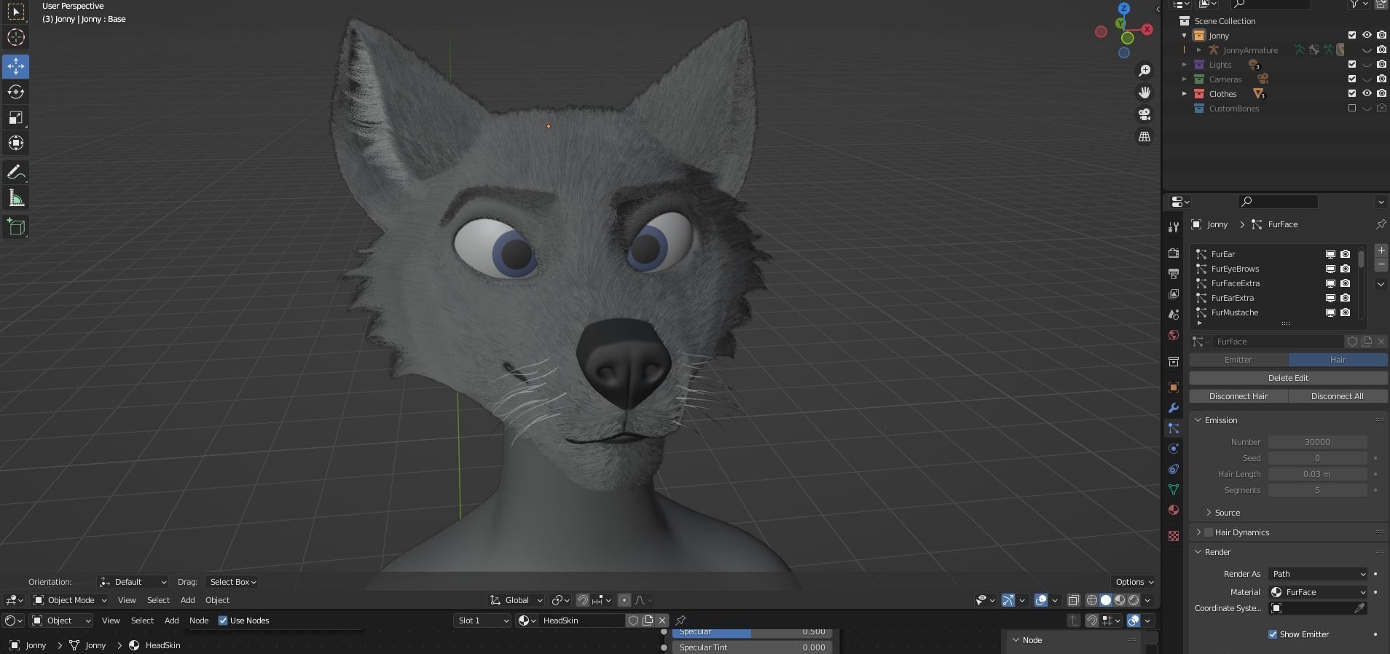Hide the Jonny collection in viewport
Image resolution: width=1390 pixels, height=654 pixels.
click(1367, 35)
